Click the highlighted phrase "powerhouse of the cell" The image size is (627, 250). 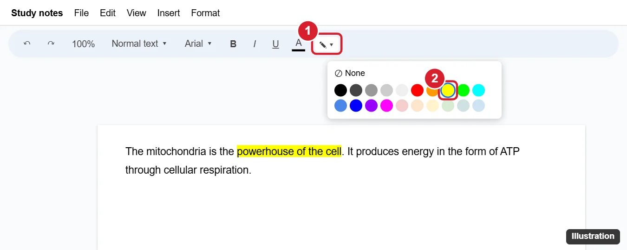point(289,151)
